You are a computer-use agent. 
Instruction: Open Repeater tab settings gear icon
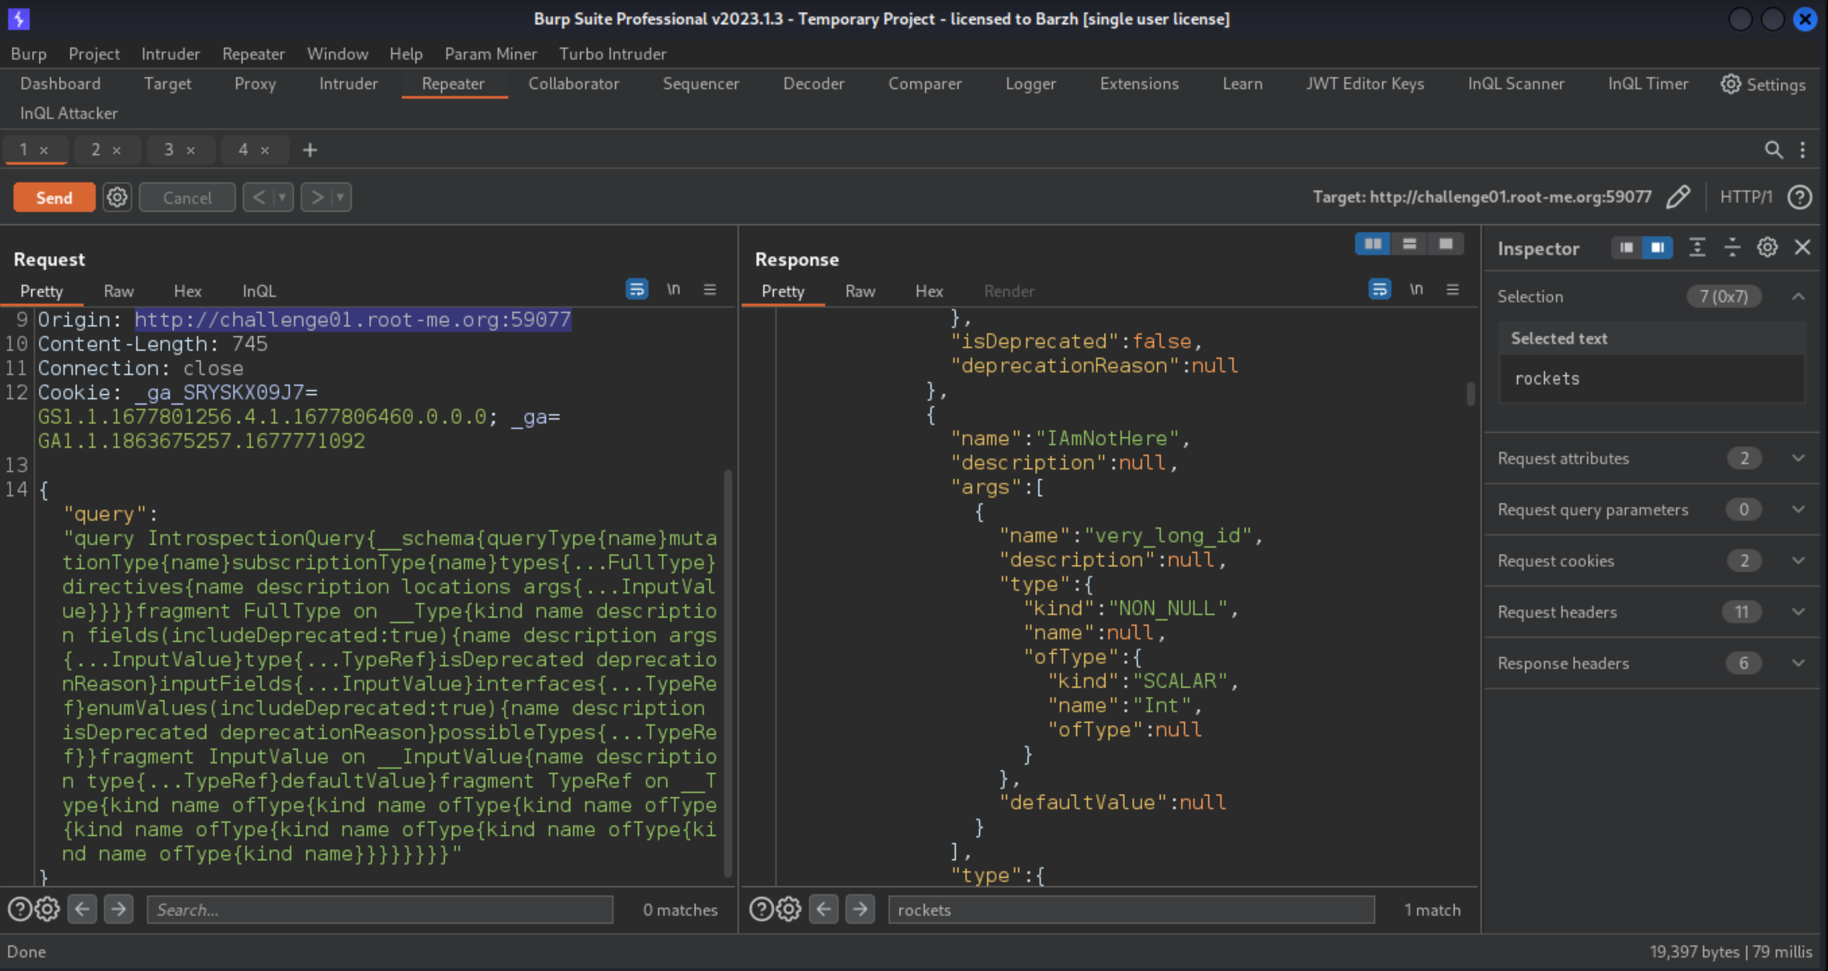116,197
